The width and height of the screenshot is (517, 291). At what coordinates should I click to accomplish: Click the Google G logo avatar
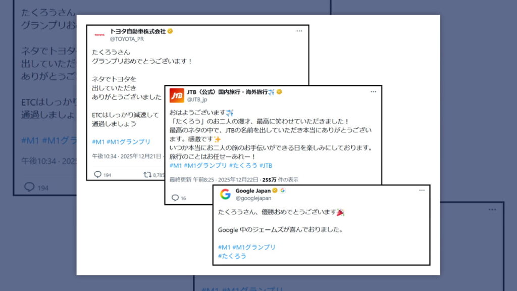coord(225,194)
